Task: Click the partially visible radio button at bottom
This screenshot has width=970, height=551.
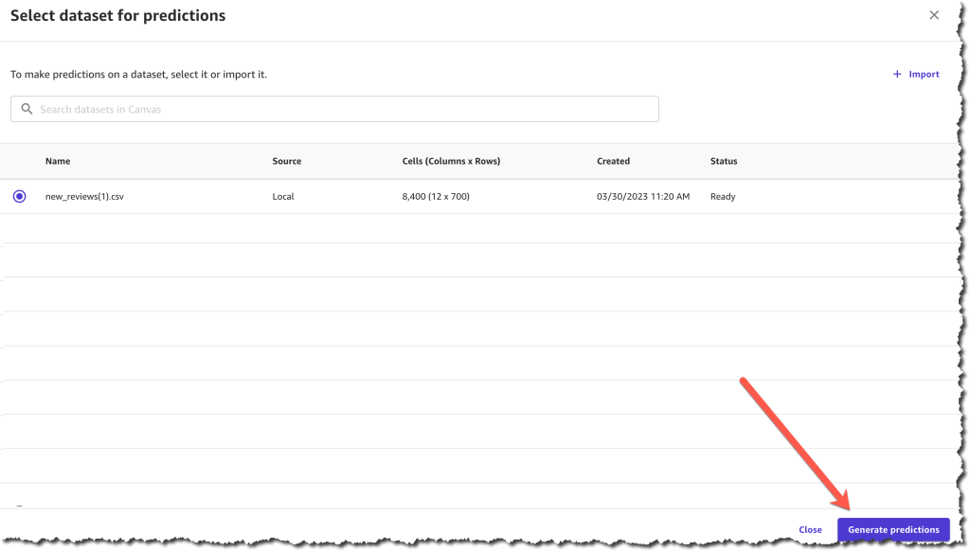Action: [19, 507]
